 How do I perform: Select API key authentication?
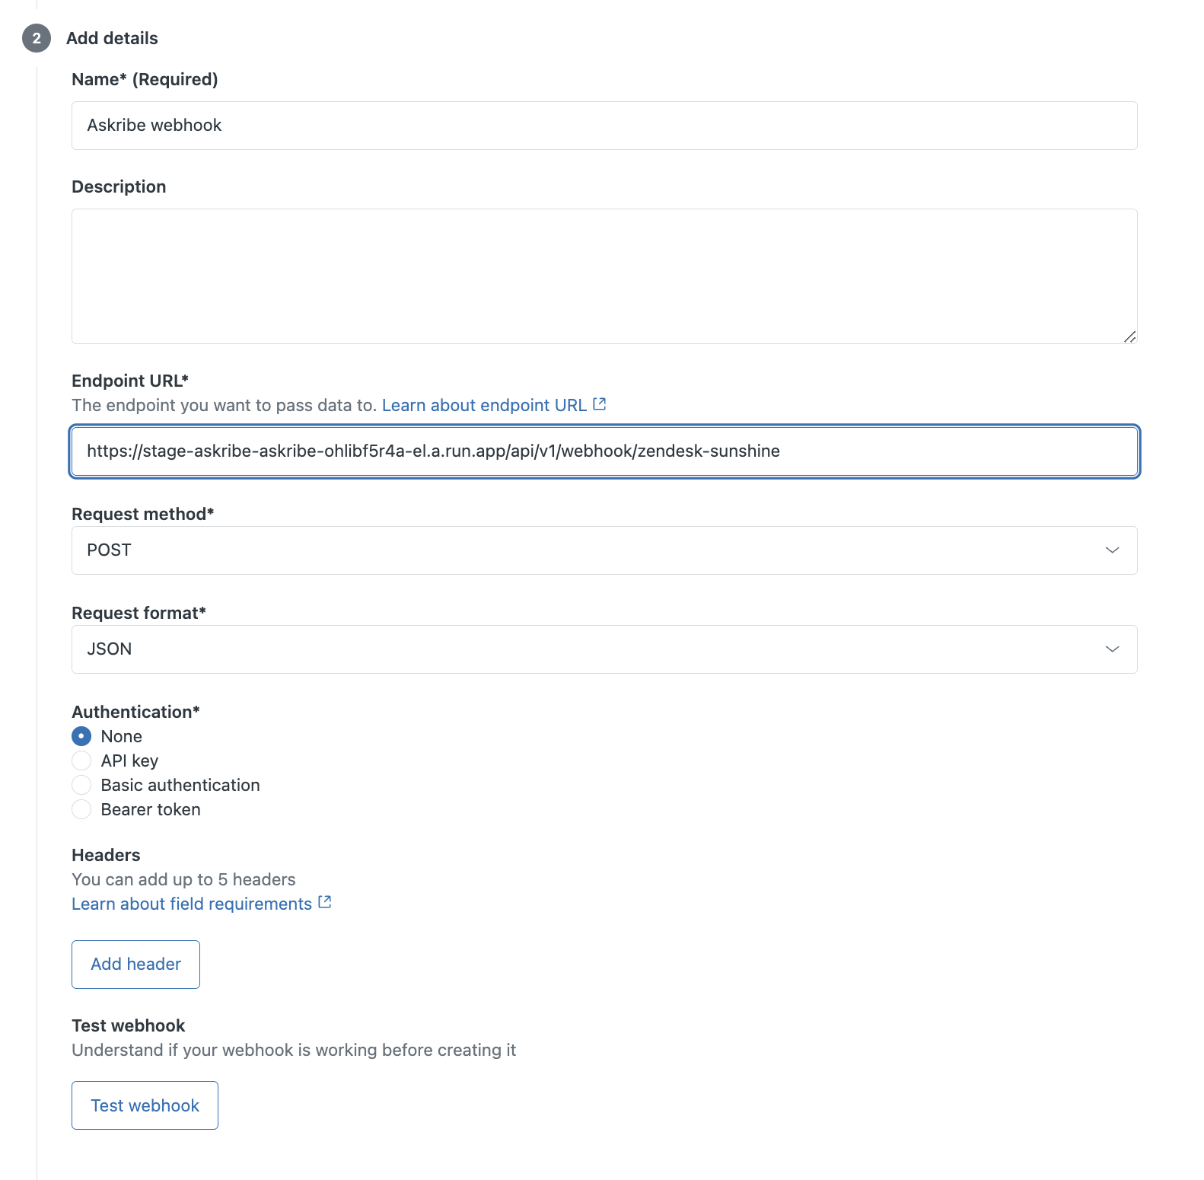tap(81, 761)
